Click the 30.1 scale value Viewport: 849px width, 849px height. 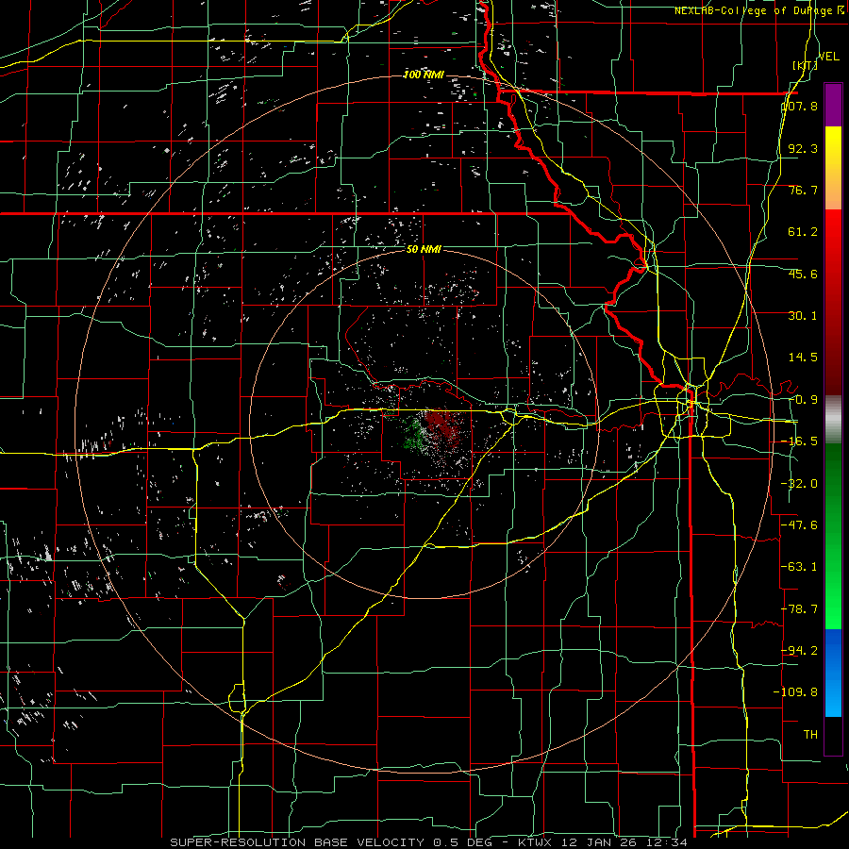coord(803,316)
